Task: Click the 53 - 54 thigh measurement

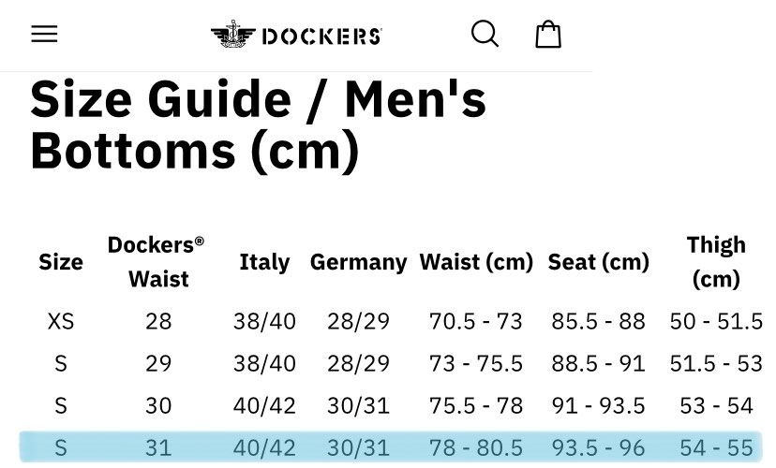Action: coord(716,405)
